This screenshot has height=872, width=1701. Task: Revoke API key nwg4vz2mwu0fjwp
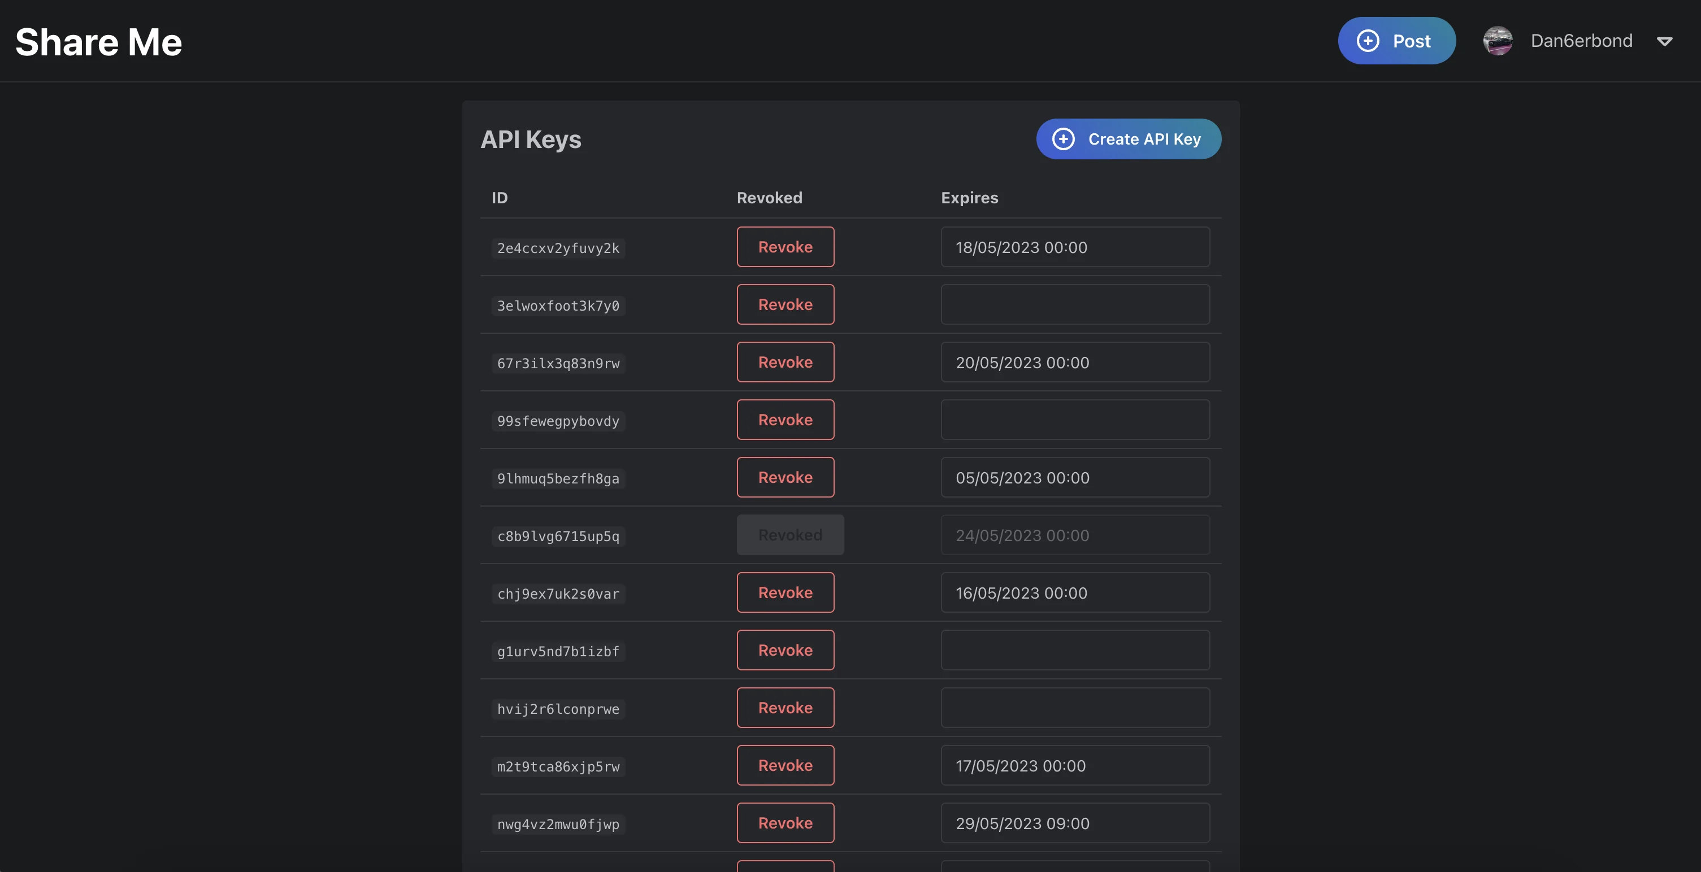pos(786,823)
